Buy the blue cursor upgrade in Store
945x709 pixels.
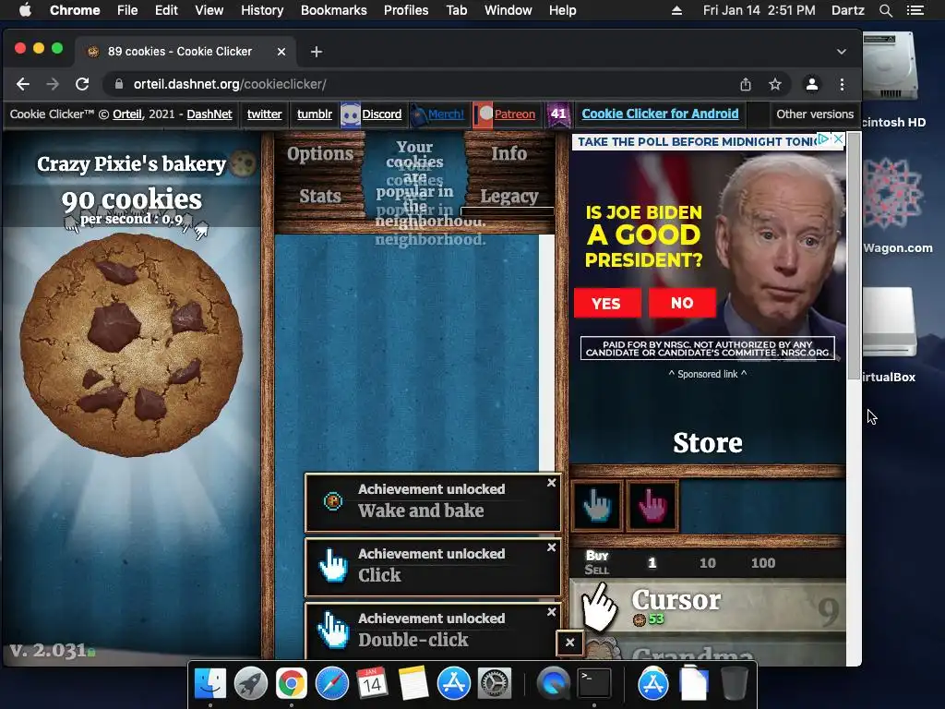[x=597, y=505]
